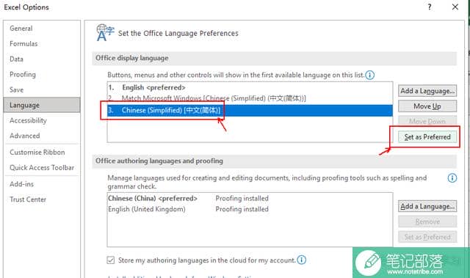The height and width of the screenshot is (278, 470).
Task: Add an authoring language via Add a Language
Action: click(427, 206)
